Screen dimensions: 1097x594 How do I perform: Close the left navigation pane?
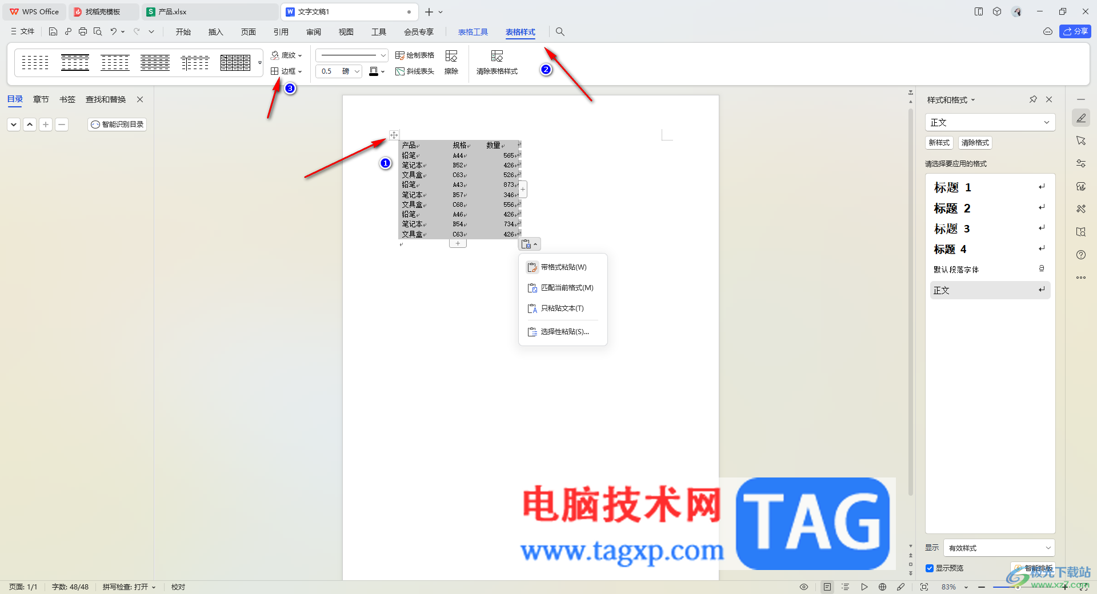pos(140,99)
